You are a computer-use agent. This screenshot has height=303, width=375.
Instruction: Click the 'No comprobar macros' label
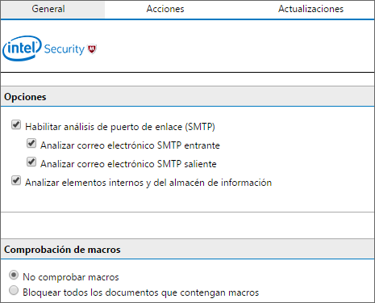[71, 277]
